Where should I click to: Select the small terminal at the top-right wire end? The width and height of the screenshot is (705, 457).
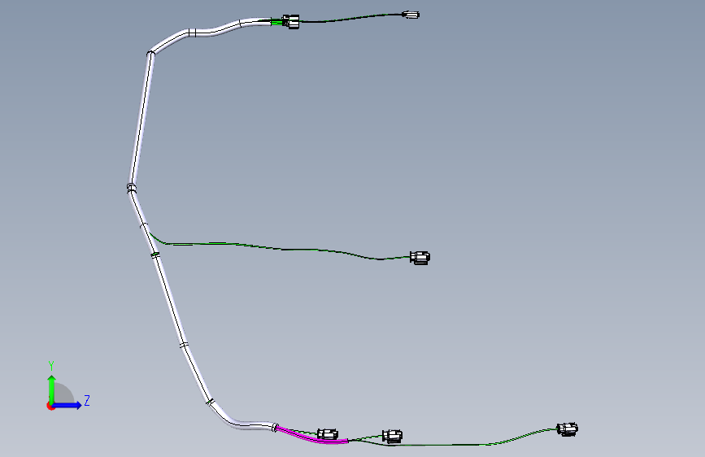click(411, 15)
